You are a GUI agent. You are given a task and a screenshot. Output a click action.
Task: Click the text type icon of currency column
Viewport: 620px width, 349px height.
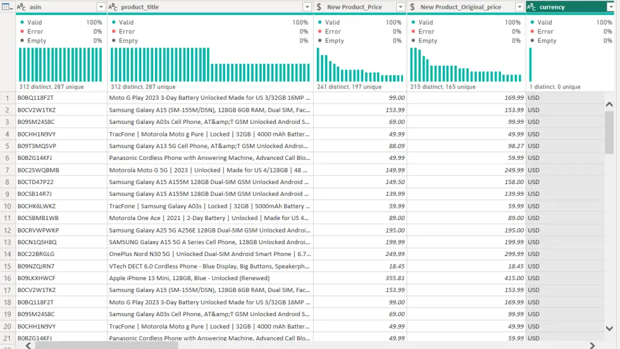pyautogui.click(x=531, y=7)
